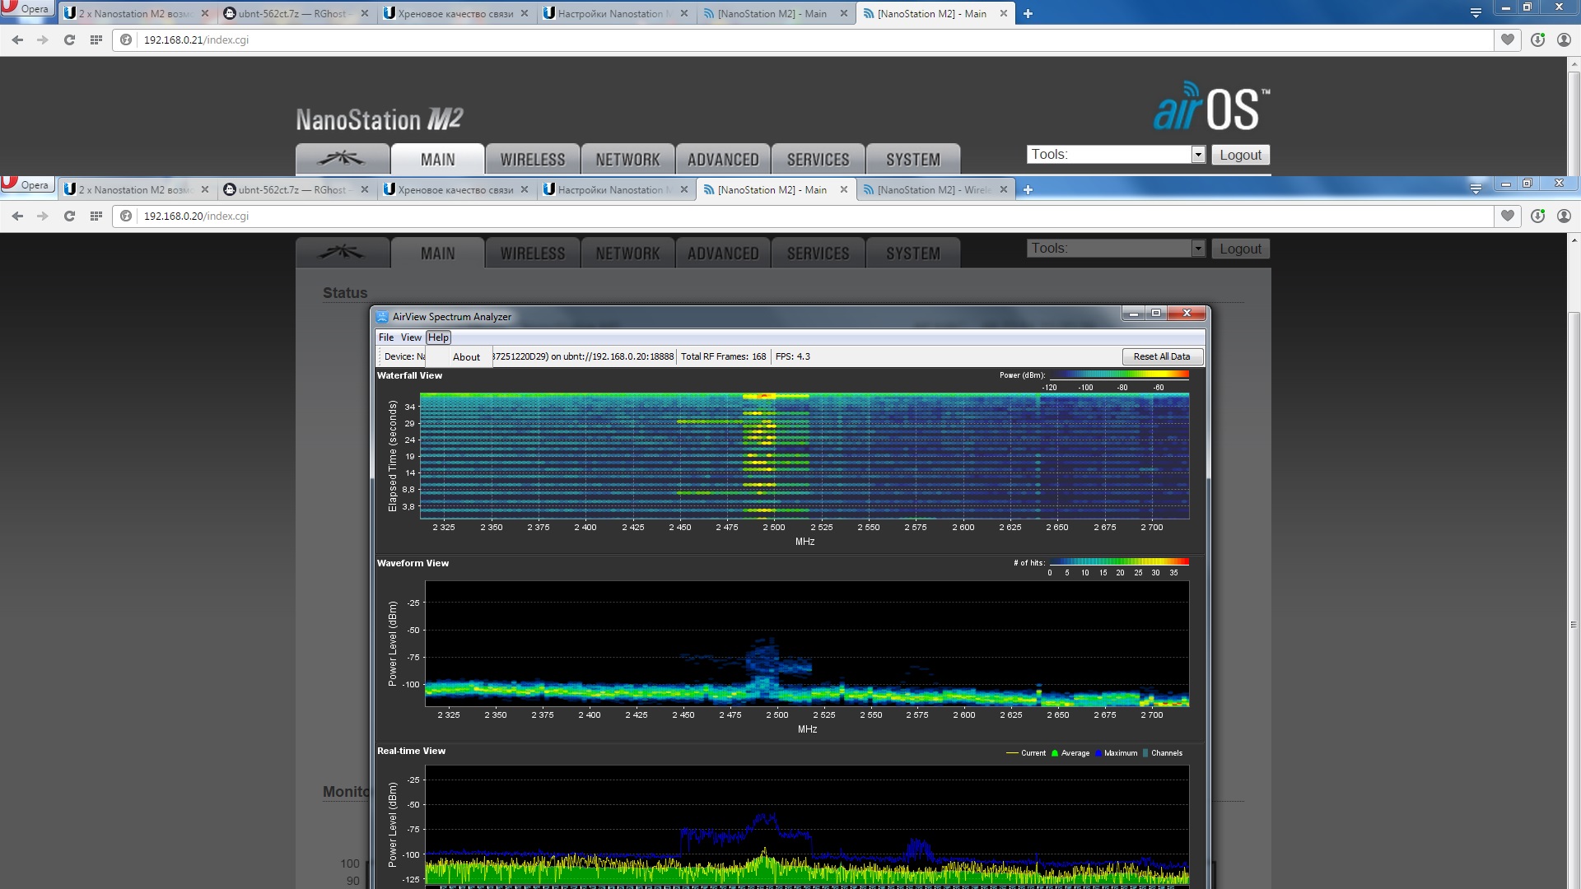The image size is (1581, 889).
Task: Click the account icon in the top window
Action: (1564, 40)
